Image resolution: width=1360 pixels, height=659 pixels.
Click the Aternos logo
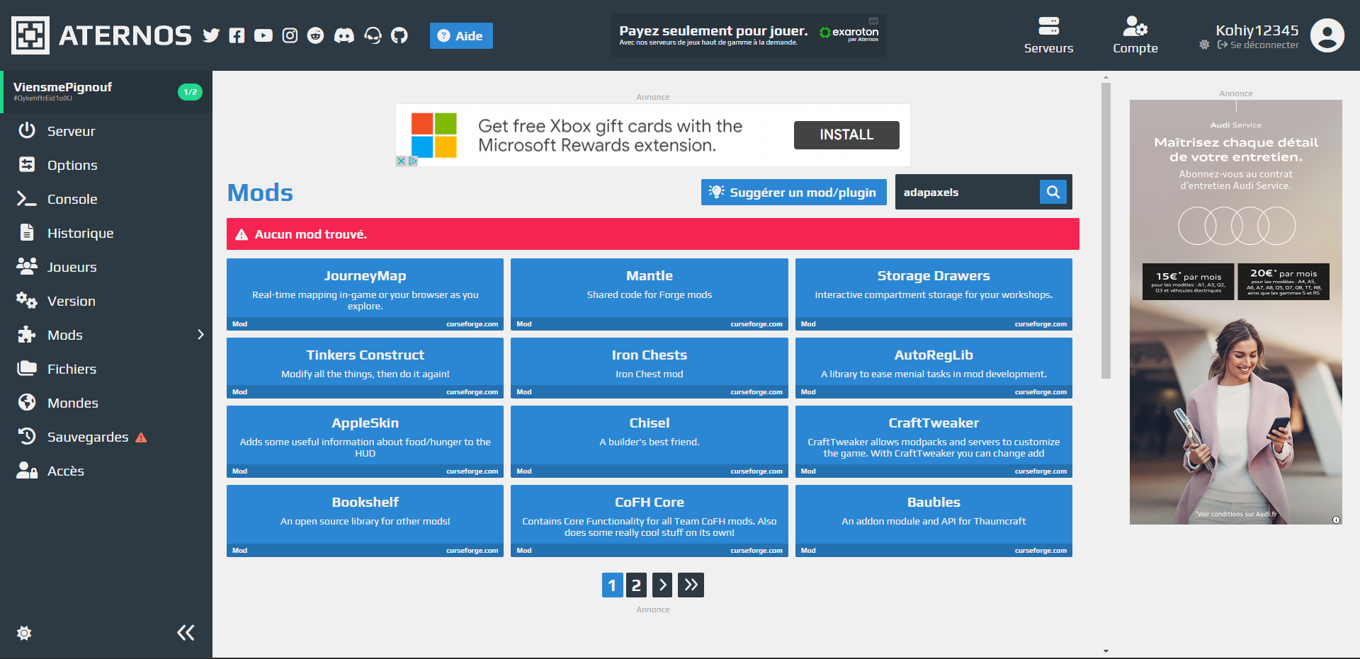(101, 35)
